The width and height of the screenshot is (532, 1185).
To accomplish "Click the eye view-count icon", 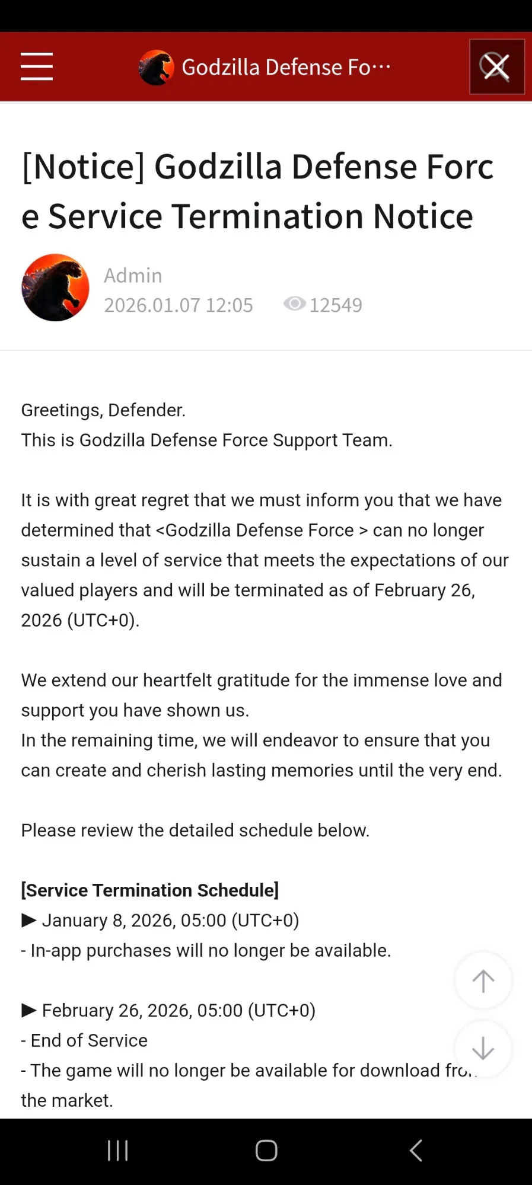I will click(x=294, y=304).
